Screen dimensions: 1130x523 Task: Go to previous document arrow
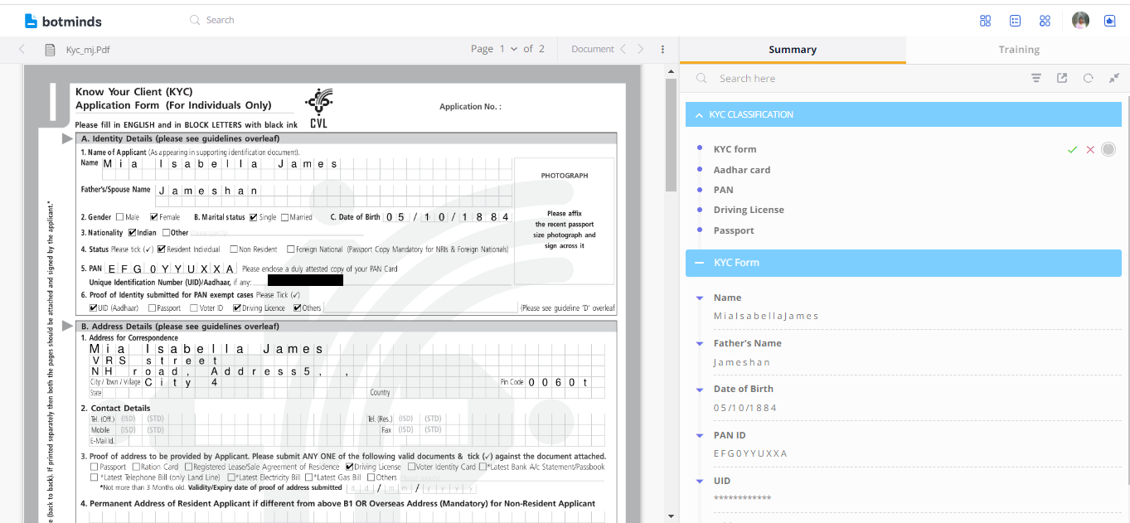(623, 49)
